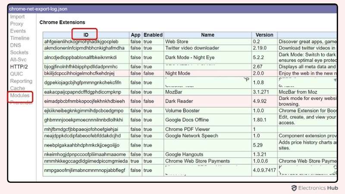Screen dimensions: 345x194
Task: Click the Chrome Extensions heading
Action: (x=62, y=22)
